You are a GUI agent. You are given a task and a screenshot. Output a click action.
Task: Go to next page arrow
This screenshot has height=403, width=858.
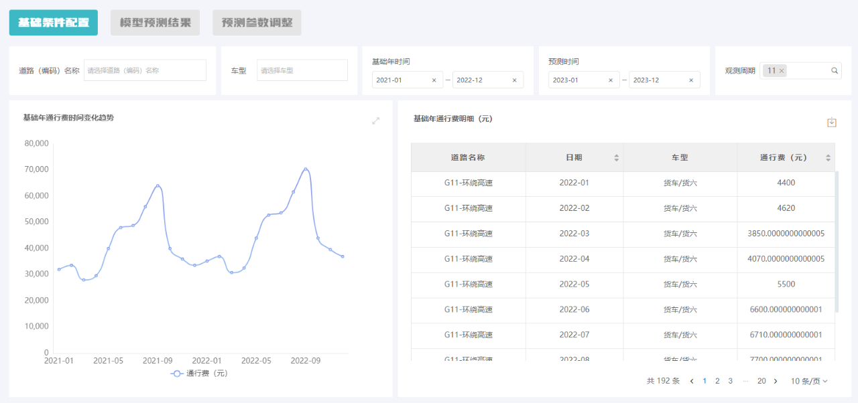point(776,381)
